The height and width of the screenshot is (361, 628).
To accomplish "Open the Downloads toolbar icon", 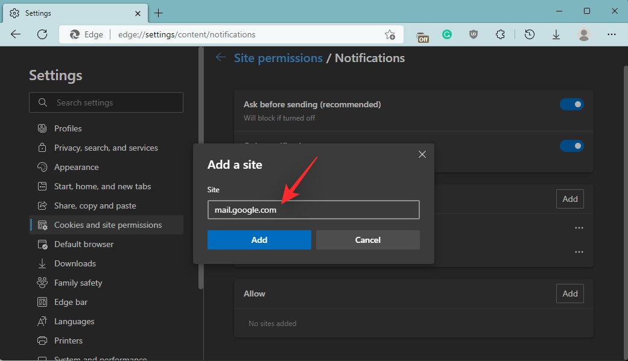I will click(x=556, y=35).
